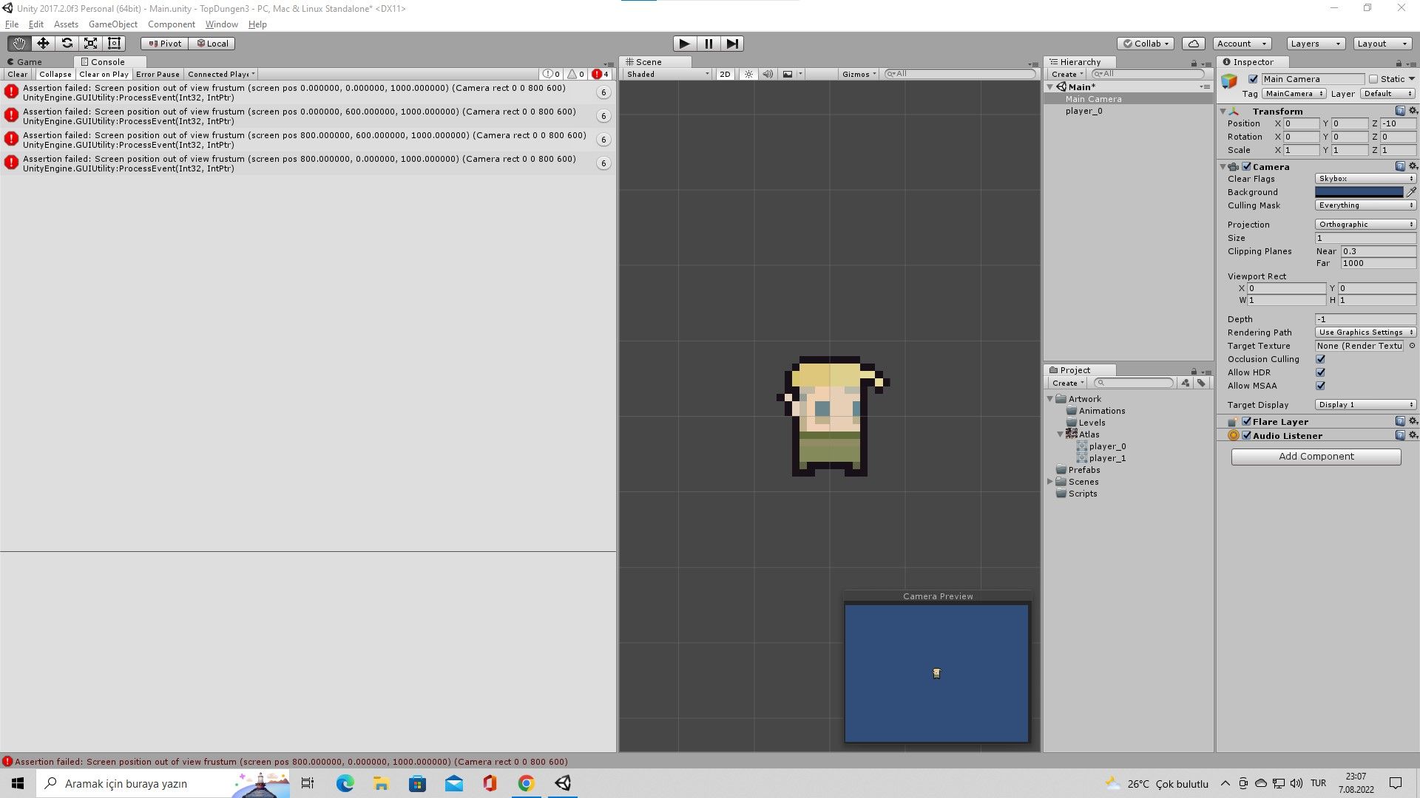
Task: Toggle Occlusion Culling checkbox
Action: click(1320, 359)
